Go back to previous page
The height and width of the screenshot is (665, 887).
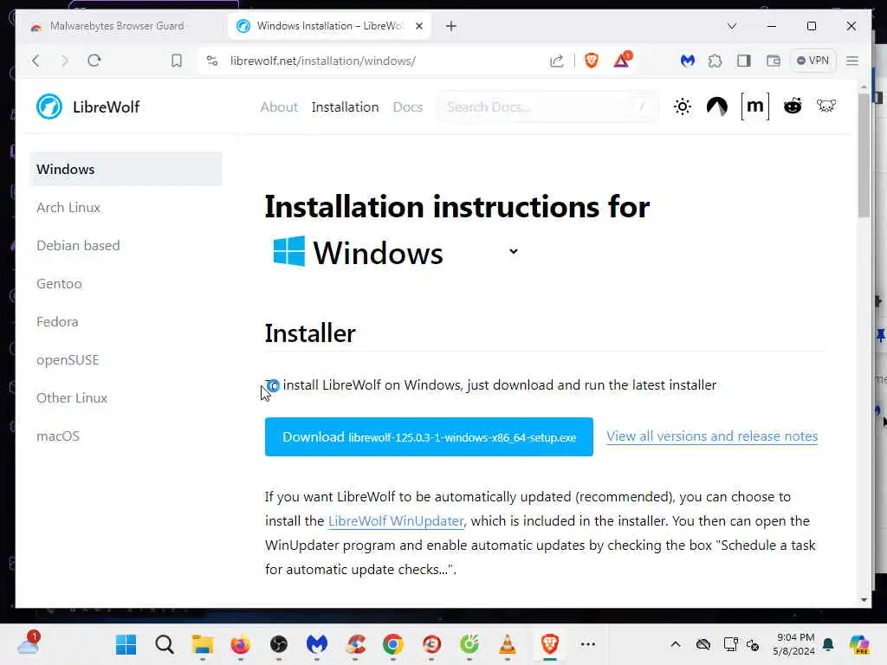point(36,61)
